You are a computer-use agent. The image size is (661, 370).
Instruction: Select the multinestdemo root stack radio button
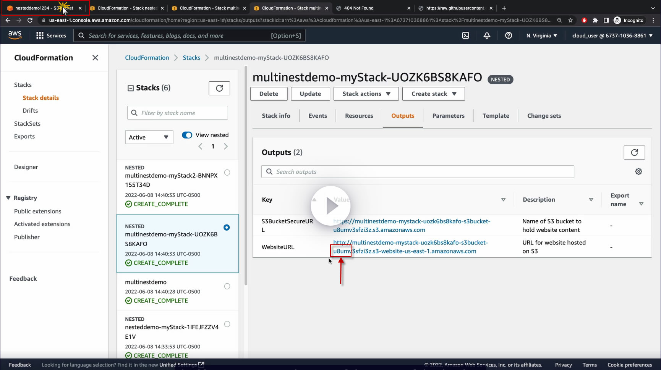227,286
